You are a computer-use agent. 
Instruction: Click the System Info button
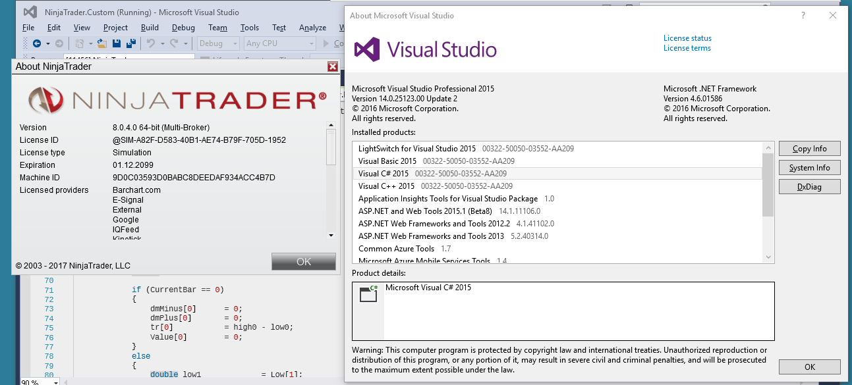[809, 168]
